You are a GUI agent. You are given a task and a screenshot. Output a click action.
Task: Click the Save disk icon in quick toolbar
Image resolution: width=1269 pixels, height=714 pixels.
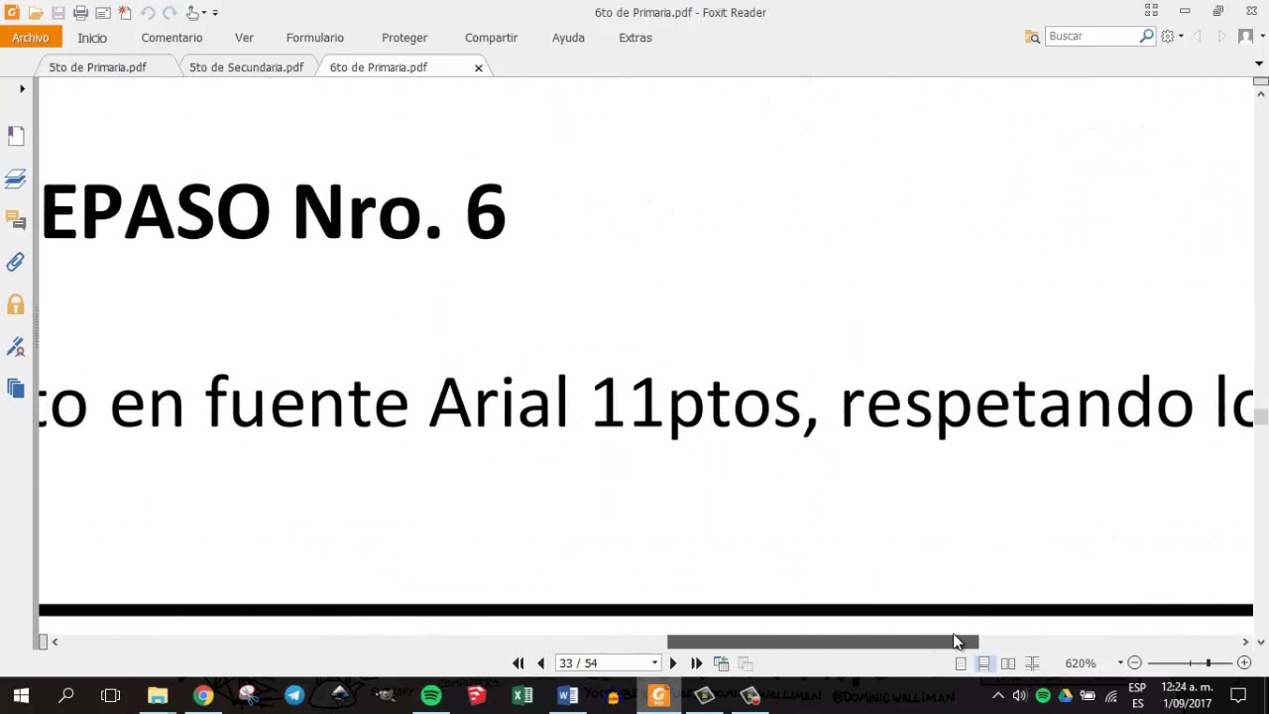[x=58, y=13]
